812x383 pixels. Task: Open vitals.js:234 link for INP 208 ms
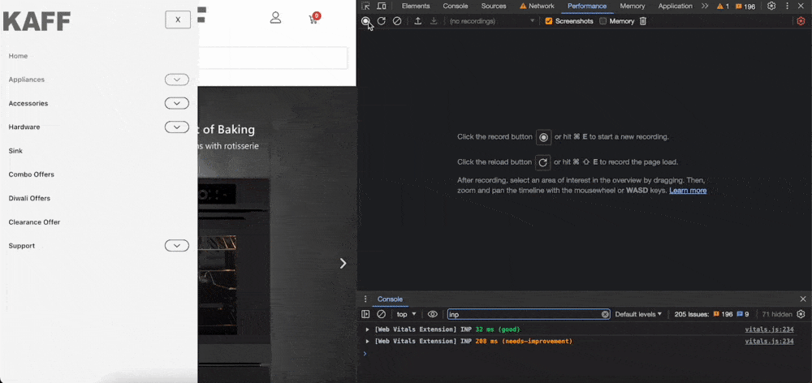[769, 342]
